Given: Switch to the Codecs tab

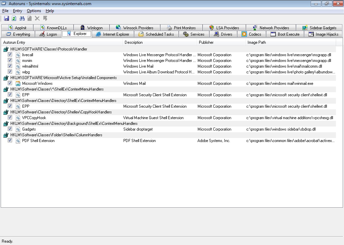Looking at the screenshot, I should click(x=252, y=34).
